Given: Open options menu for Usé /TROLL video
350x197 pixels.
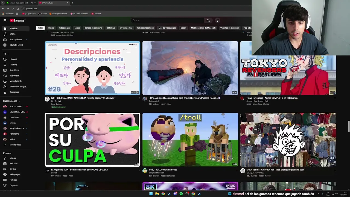Looking at the screenshot, I should pyautogui.click(x=237, y=170).
